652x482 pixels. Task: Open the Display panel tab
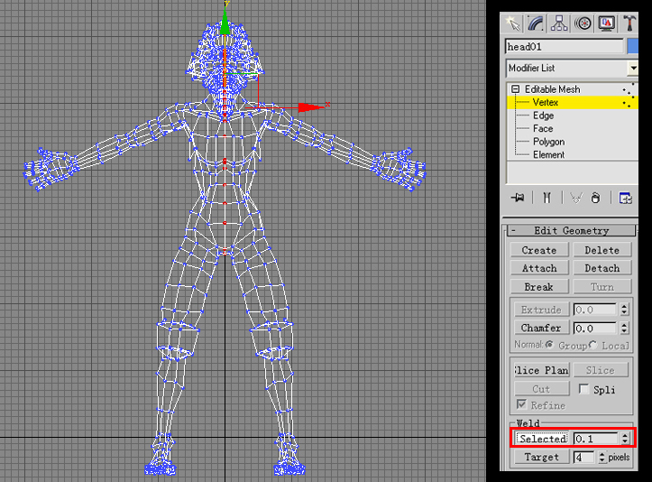point(607,23)
